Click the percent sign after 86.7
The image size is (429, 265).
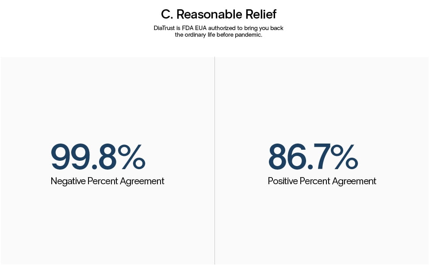point(346,157)
